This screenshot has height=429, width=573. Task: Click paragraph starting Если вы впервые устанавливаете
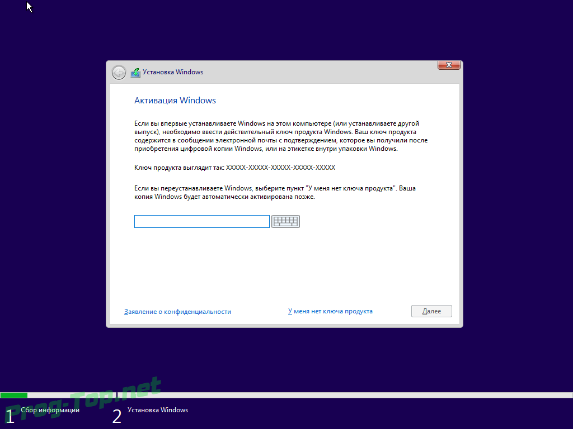tap(281, 136)
